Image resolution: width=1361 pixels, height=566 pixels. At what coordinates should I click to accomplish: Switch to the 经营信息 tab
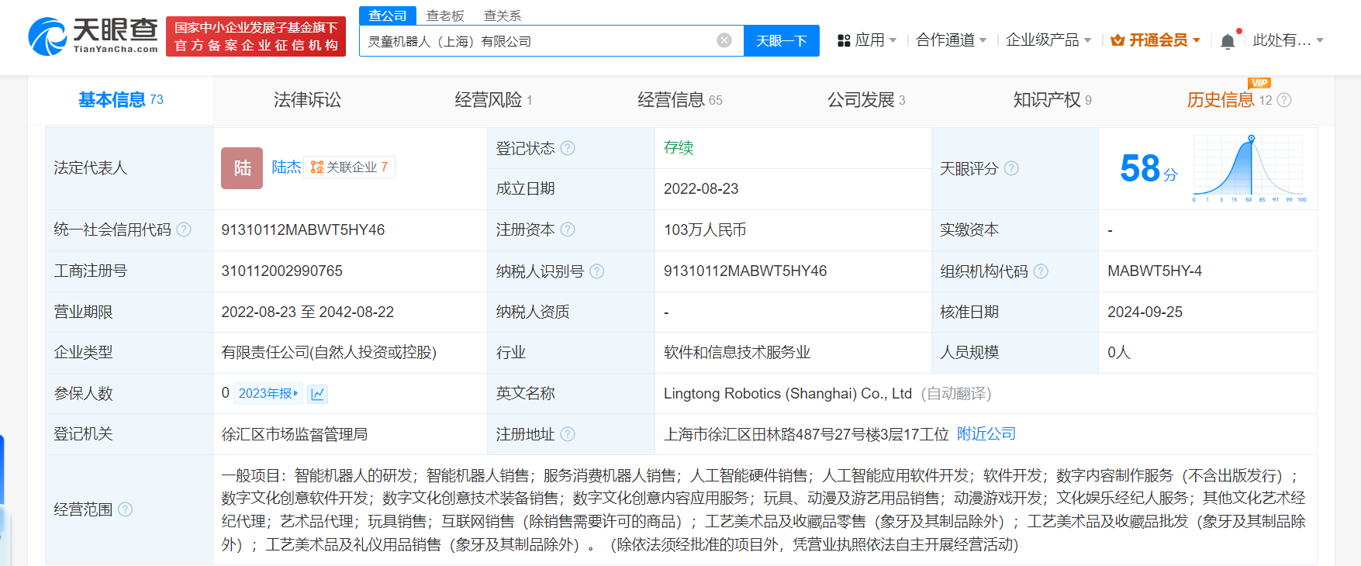coord(679,100)
